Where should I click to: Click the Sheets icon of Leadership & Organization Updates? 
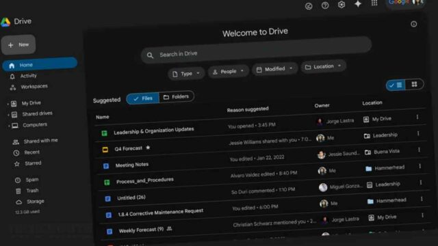click(104, 133)
